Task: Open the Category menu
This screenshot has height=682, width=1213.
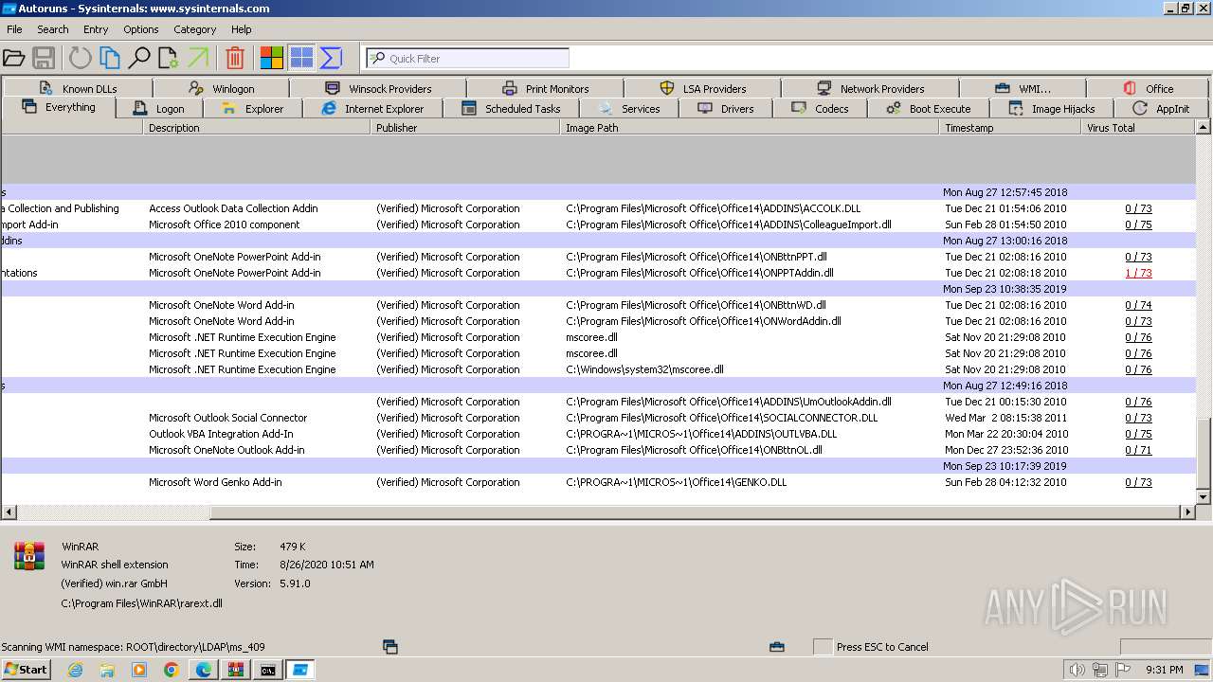Action: [x=195, y=29]
